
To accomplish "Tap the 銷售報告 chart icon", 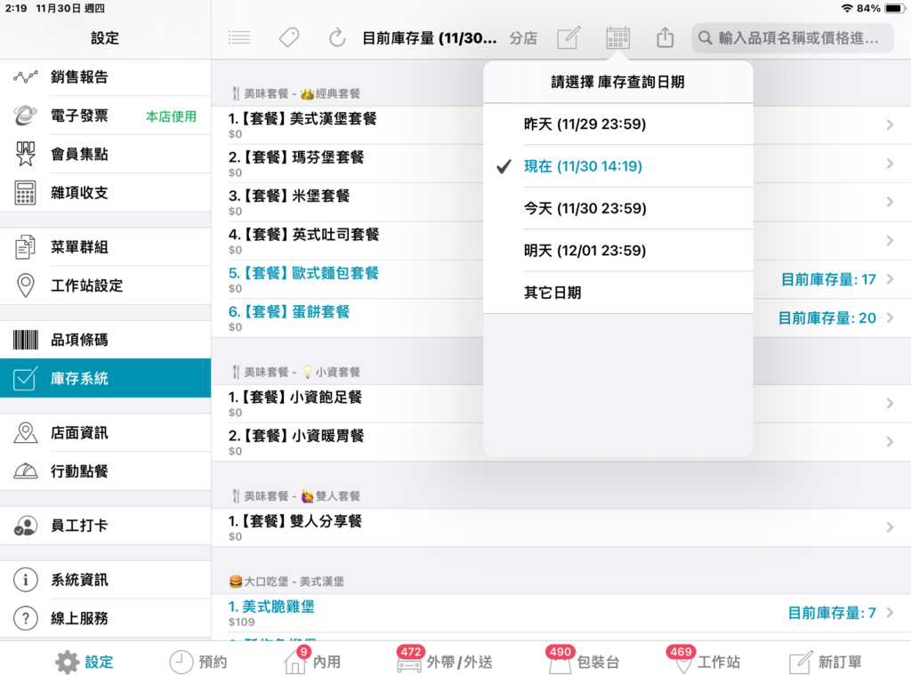I will point(26,76).
